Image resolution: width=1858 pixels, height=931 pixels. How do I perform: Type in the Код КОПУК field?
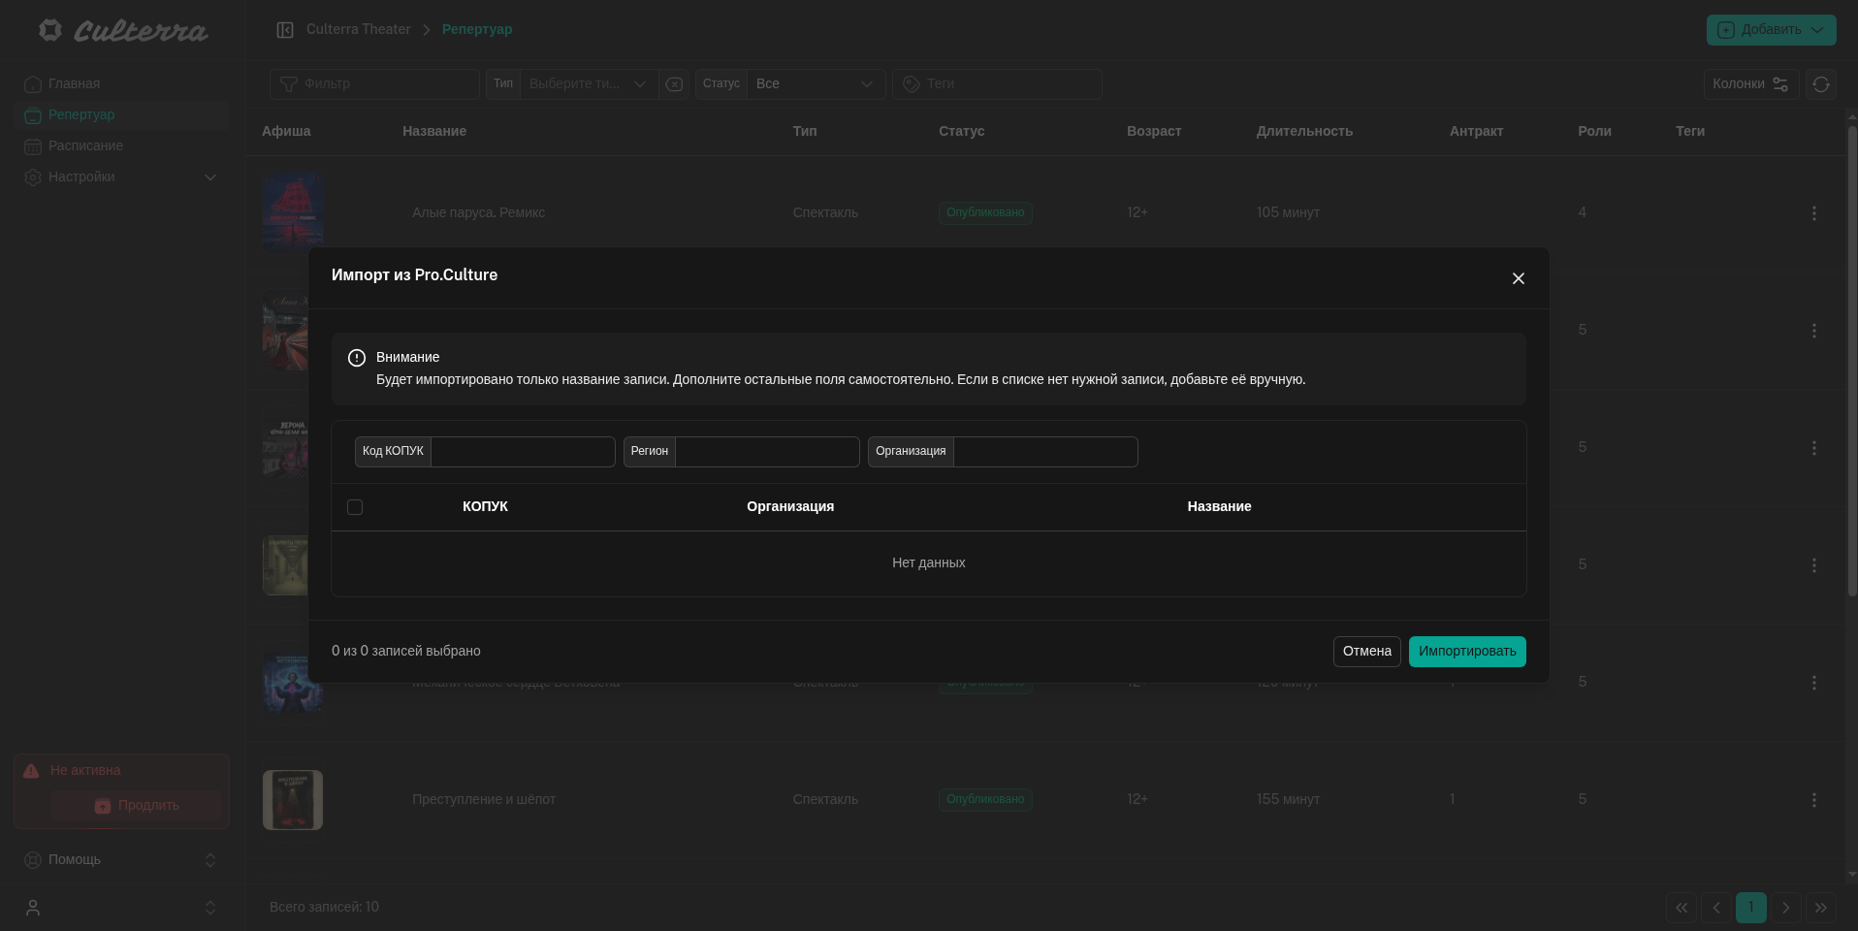point(523,452)
